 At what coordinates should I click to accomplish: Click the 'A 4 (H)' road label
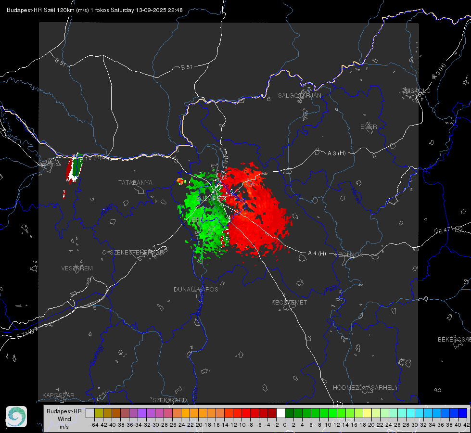(x=317, y=254)
